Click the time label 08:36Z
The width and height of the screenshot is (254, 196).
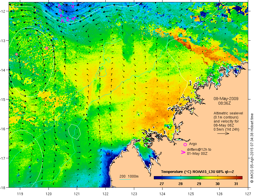point(224,103)
